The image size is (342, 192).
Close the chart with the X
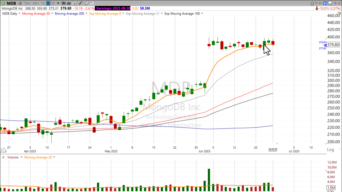tap(339, 3)
